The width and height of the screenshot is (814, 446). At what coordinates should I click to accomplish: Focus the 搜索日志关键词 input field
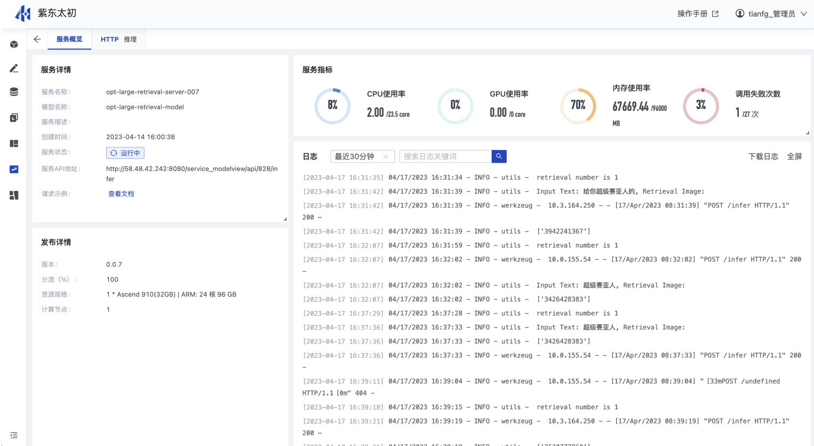445,156
